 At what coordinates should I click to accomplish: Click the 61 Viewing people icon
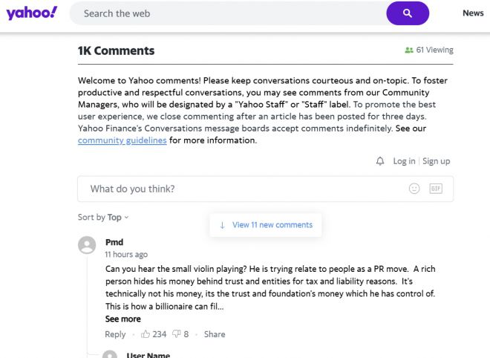(408, 51)
